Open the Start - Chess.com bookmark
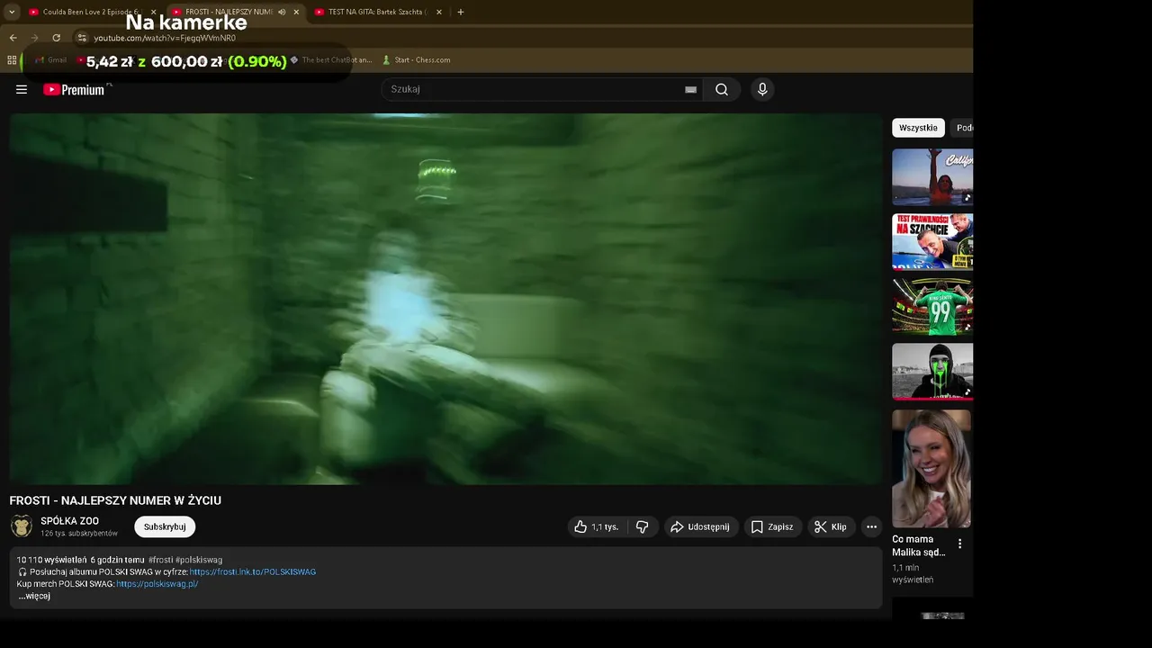Viewport: 1152px width, 648px height. (416, 60)
